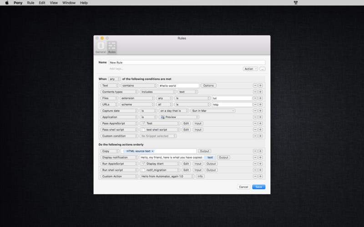Screen dimensions: 364x227
Task: Open the any/all conditions match dropdown
Action: (114, 79)
